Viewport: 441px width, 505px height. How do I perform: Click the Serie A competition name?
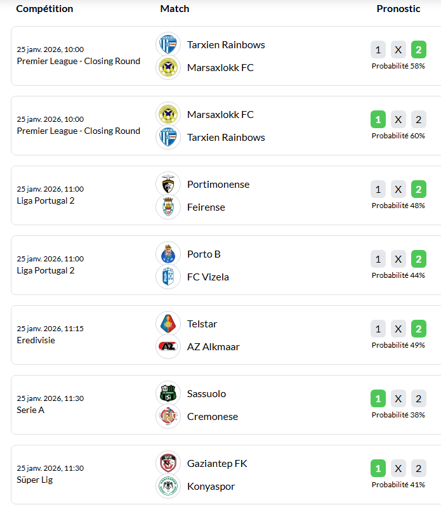click(x=30, y=410)
